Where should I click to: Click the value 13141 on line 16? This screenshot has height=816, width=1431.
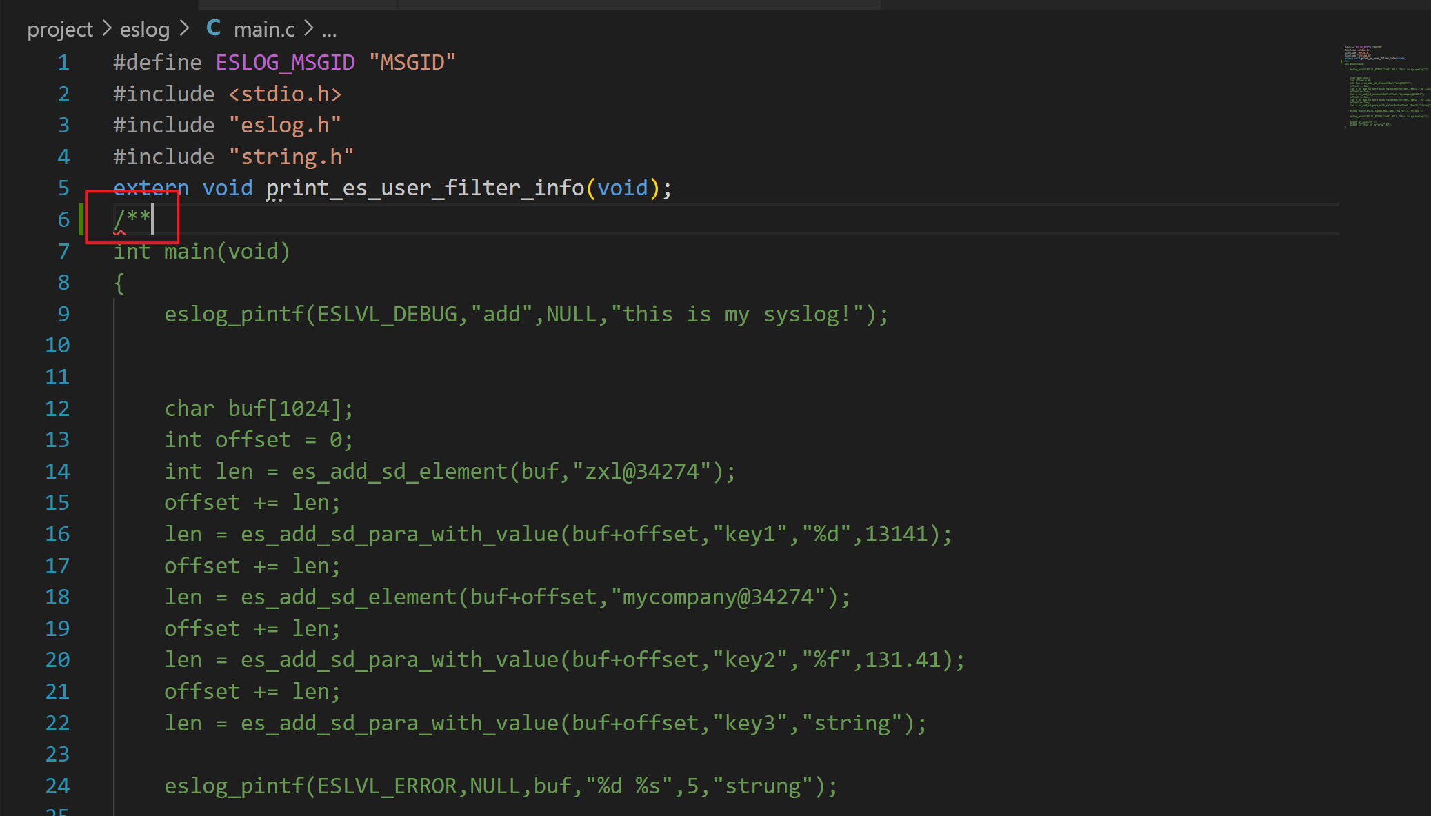897,535
